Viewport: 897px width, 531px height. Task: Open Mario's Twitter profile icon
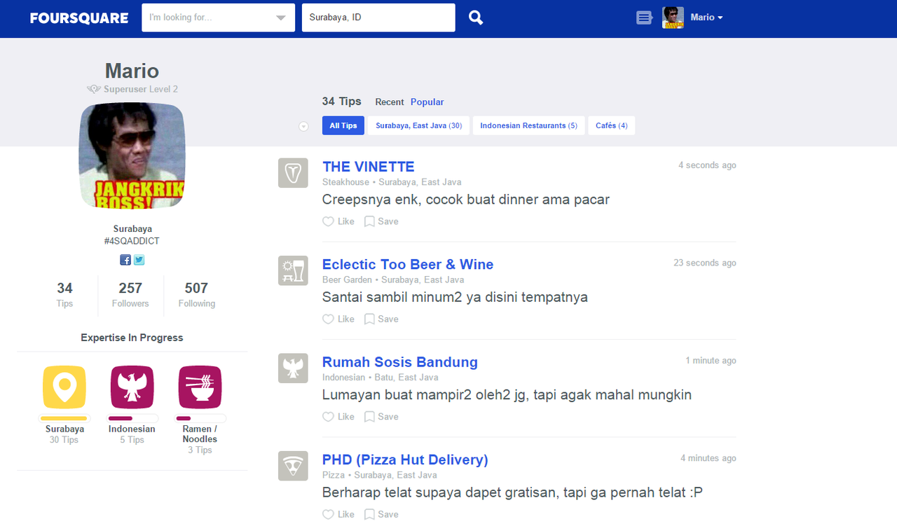click(139, 260)
